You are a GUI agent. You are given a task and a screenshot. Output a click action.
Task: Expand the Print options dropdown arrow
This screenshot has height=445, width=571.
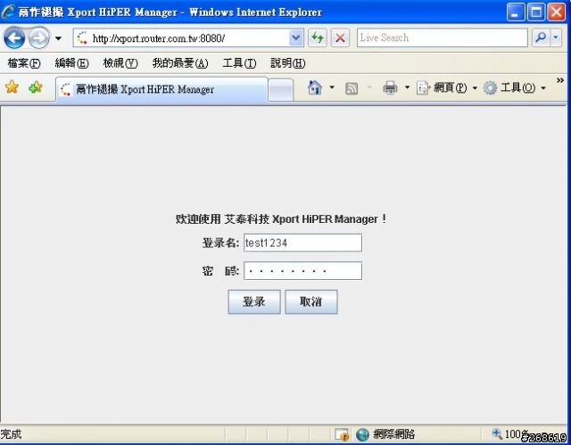pos(407,87)
